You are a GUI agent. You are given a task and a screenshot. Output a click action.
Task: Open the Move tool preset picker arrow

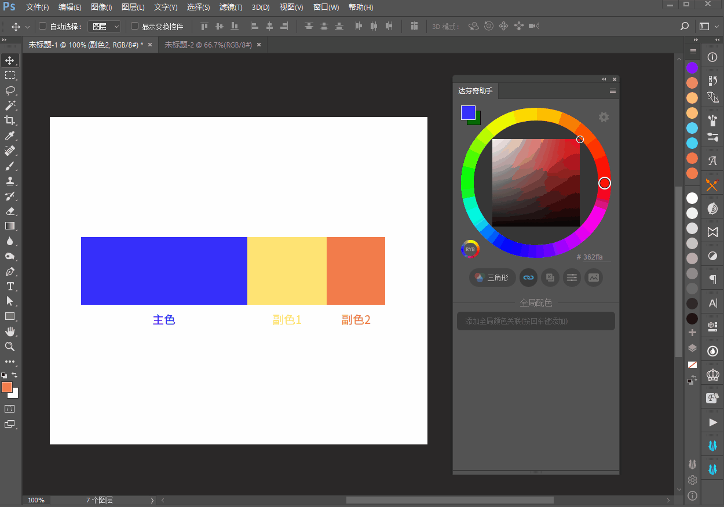click(27, 27)
